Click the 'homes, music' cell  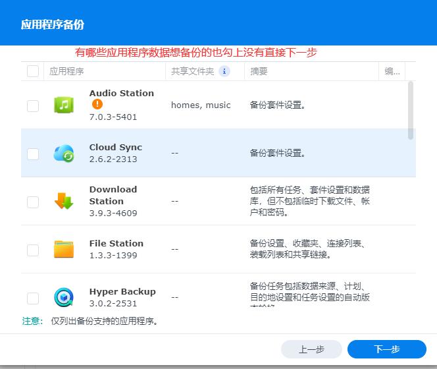coord(201,105)
